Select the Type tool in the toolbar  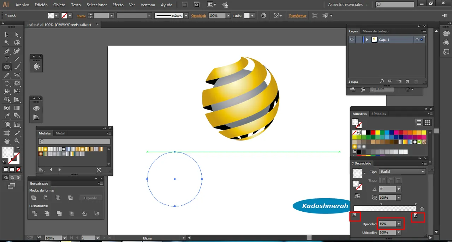click(x=7, y=59)
